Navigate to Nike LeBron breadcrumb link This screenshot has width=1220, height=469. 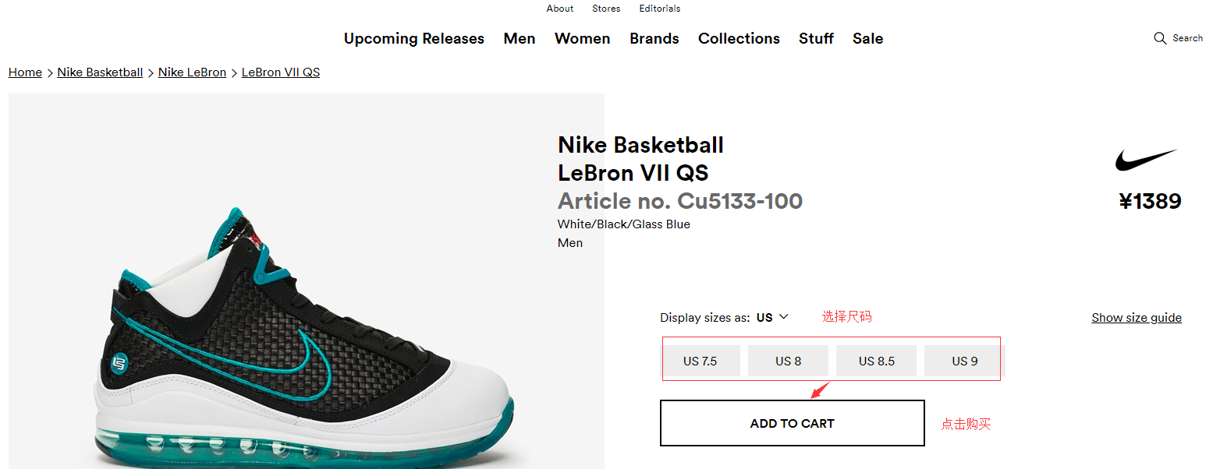coord(192,72)
